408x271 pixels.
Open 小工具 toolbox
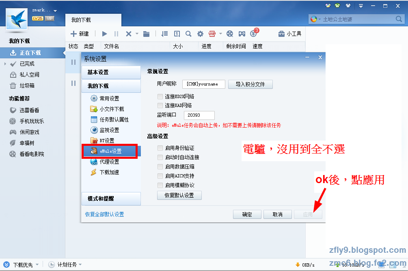pyautogui.click(x=290, y=34)
